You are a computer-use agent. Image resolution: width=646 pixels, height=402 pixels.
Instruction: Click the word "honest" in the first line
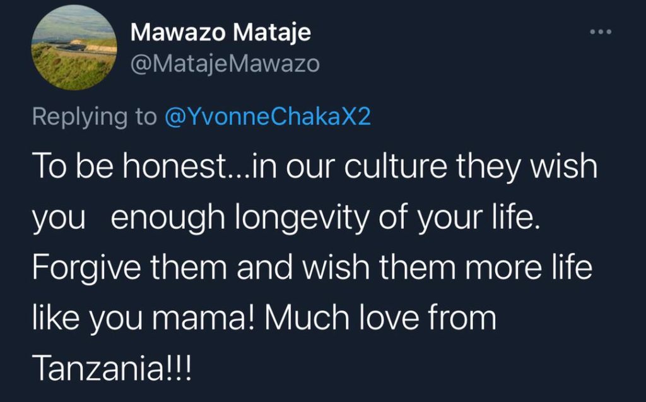click(175, 167)
